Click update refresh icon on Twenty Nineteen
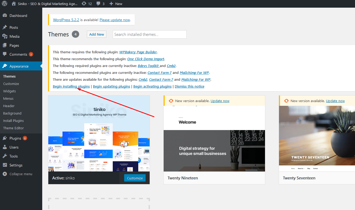 (171, 101)
